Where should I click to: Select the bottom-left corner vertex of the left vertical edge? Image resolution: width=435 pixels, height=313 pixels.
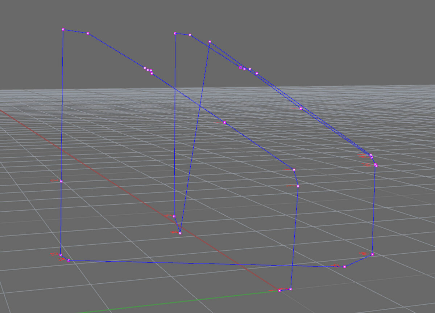[x=61, y=255]
